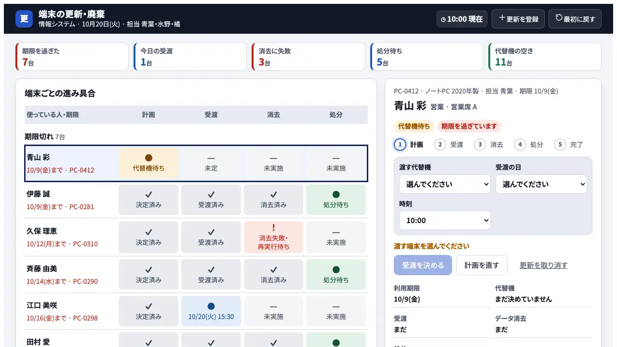Click 斉藤 由美's 消去済み cell
Viewport: 617px width, 347px height.
pyautogui.click(x=273, y=275)
